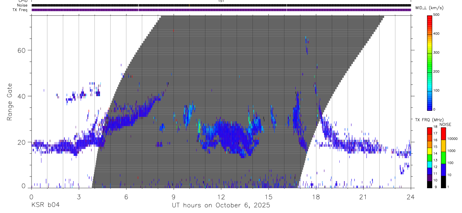Pick the red top of the WID colorbar
Image resolution: width=462 pixels, height=213 pixels.
coord(429,18)
